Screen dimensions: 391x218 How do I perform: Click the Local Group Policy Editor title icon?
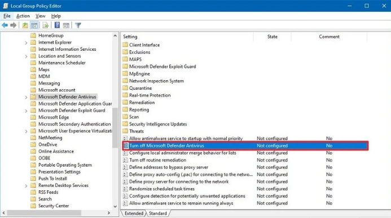click(x=6, y=6)
